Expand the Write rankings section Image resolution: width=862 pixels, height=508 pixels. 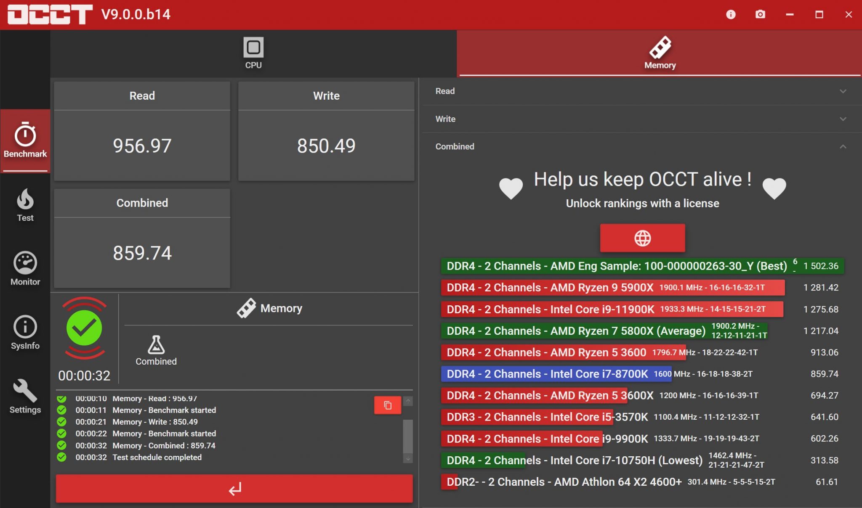click(642, 119)
